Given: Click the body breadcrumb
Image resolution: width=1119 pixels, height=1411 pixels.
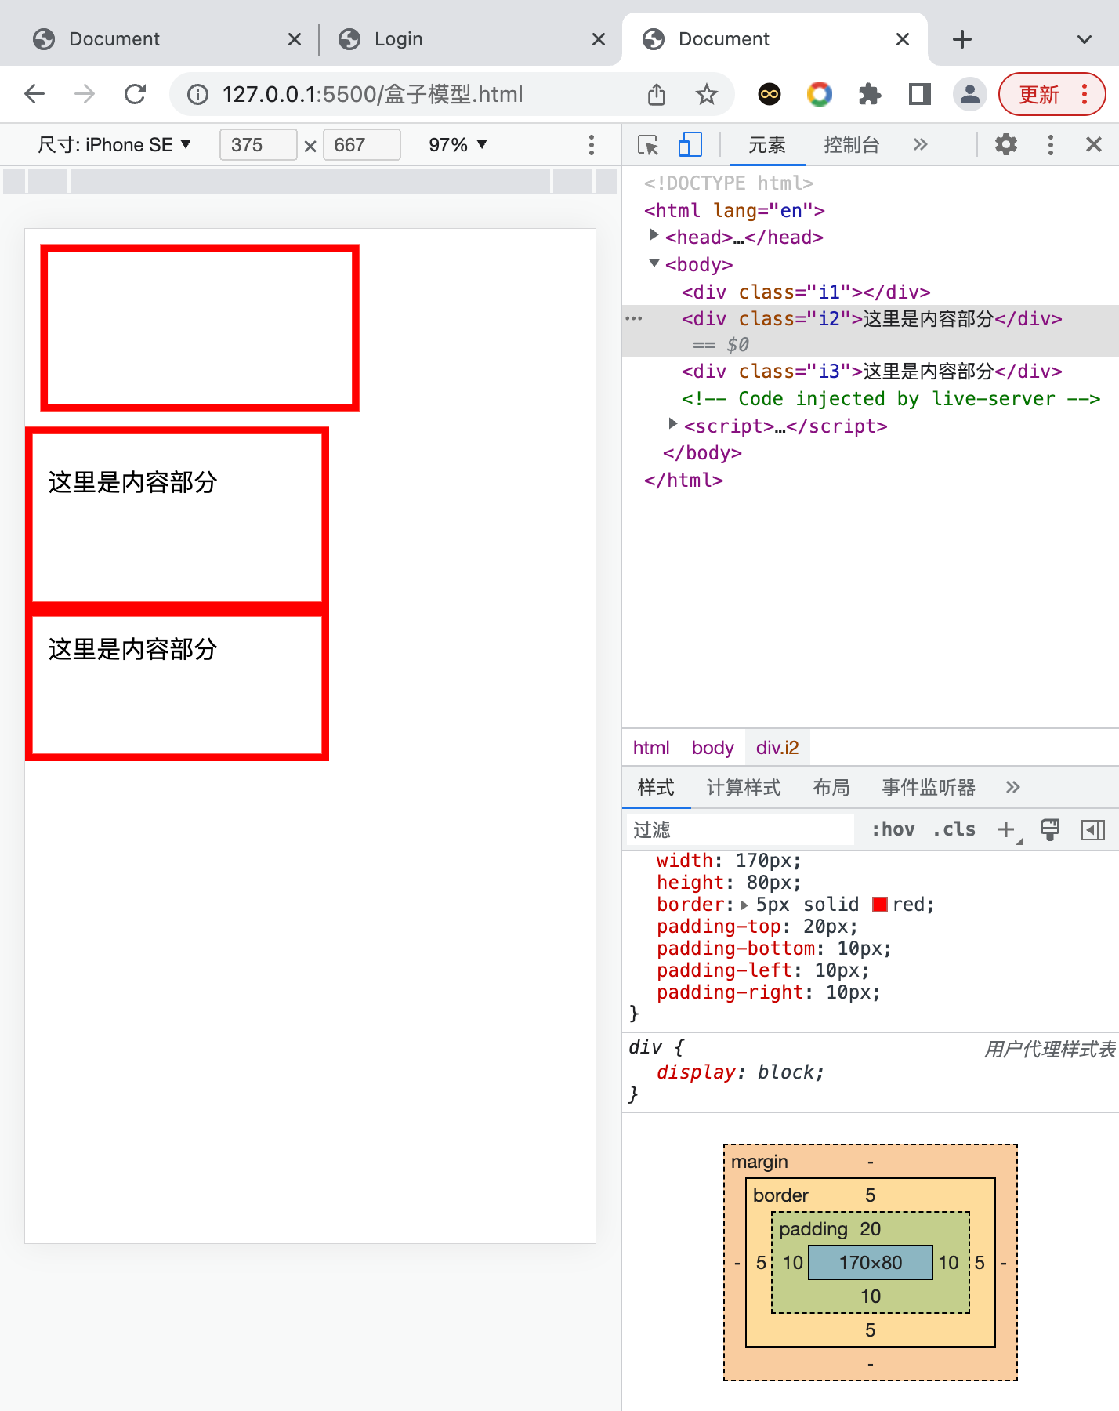Looking at the screenshot, I should pos(712,748).
